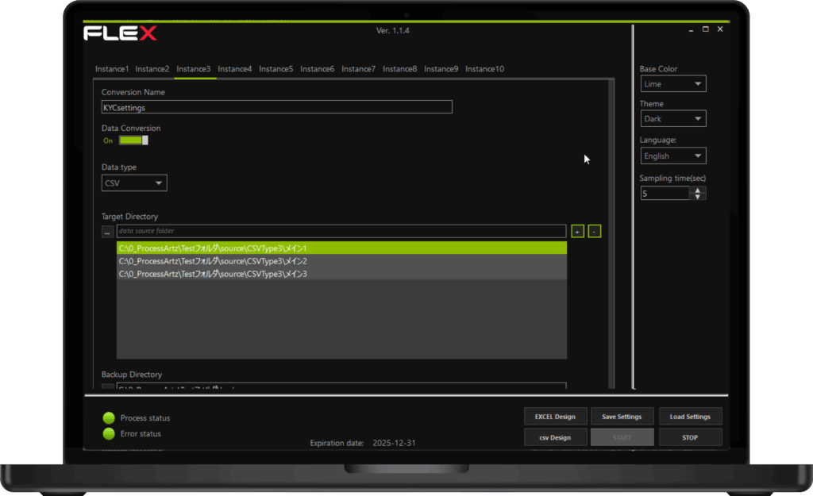Increase sampling time with up arrow
This screenshot has width=813, height=496.
(698, 190)
